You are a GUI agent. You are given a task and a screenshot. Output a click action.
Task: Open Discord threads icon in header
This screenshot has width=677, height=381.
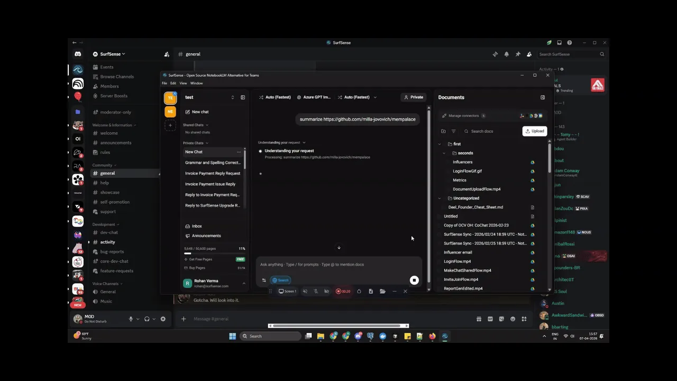(495, 54)
